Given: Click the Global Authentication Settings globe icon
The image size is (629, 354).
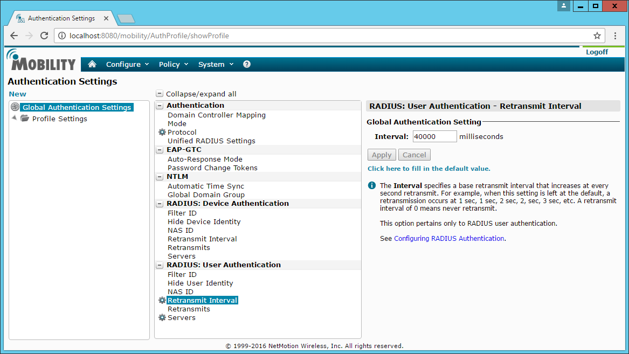Looking at the screenshot, I should click(15, 107).
